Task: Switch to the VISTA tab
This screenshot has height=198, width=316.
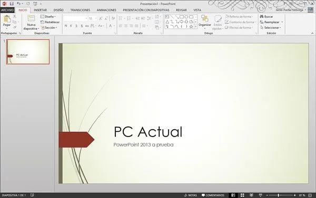Action: [197, 10]
